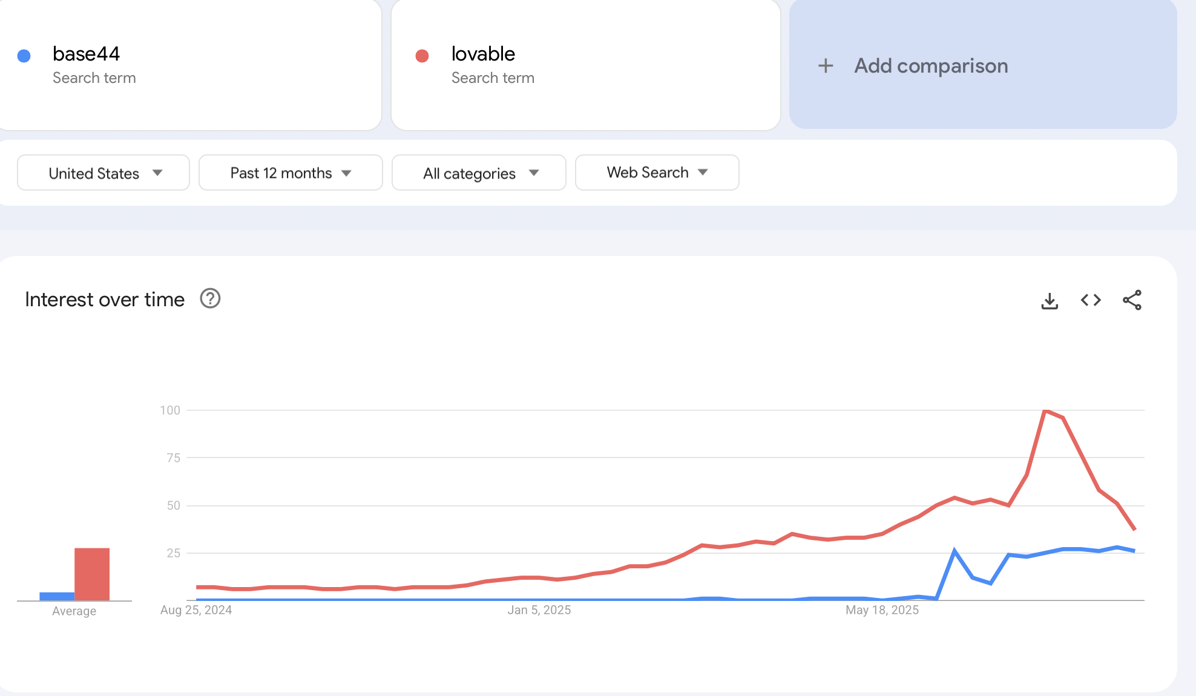Click the blue dot beside base44
This screenshot has width=1196, height=696.
(x=24, y=56)
